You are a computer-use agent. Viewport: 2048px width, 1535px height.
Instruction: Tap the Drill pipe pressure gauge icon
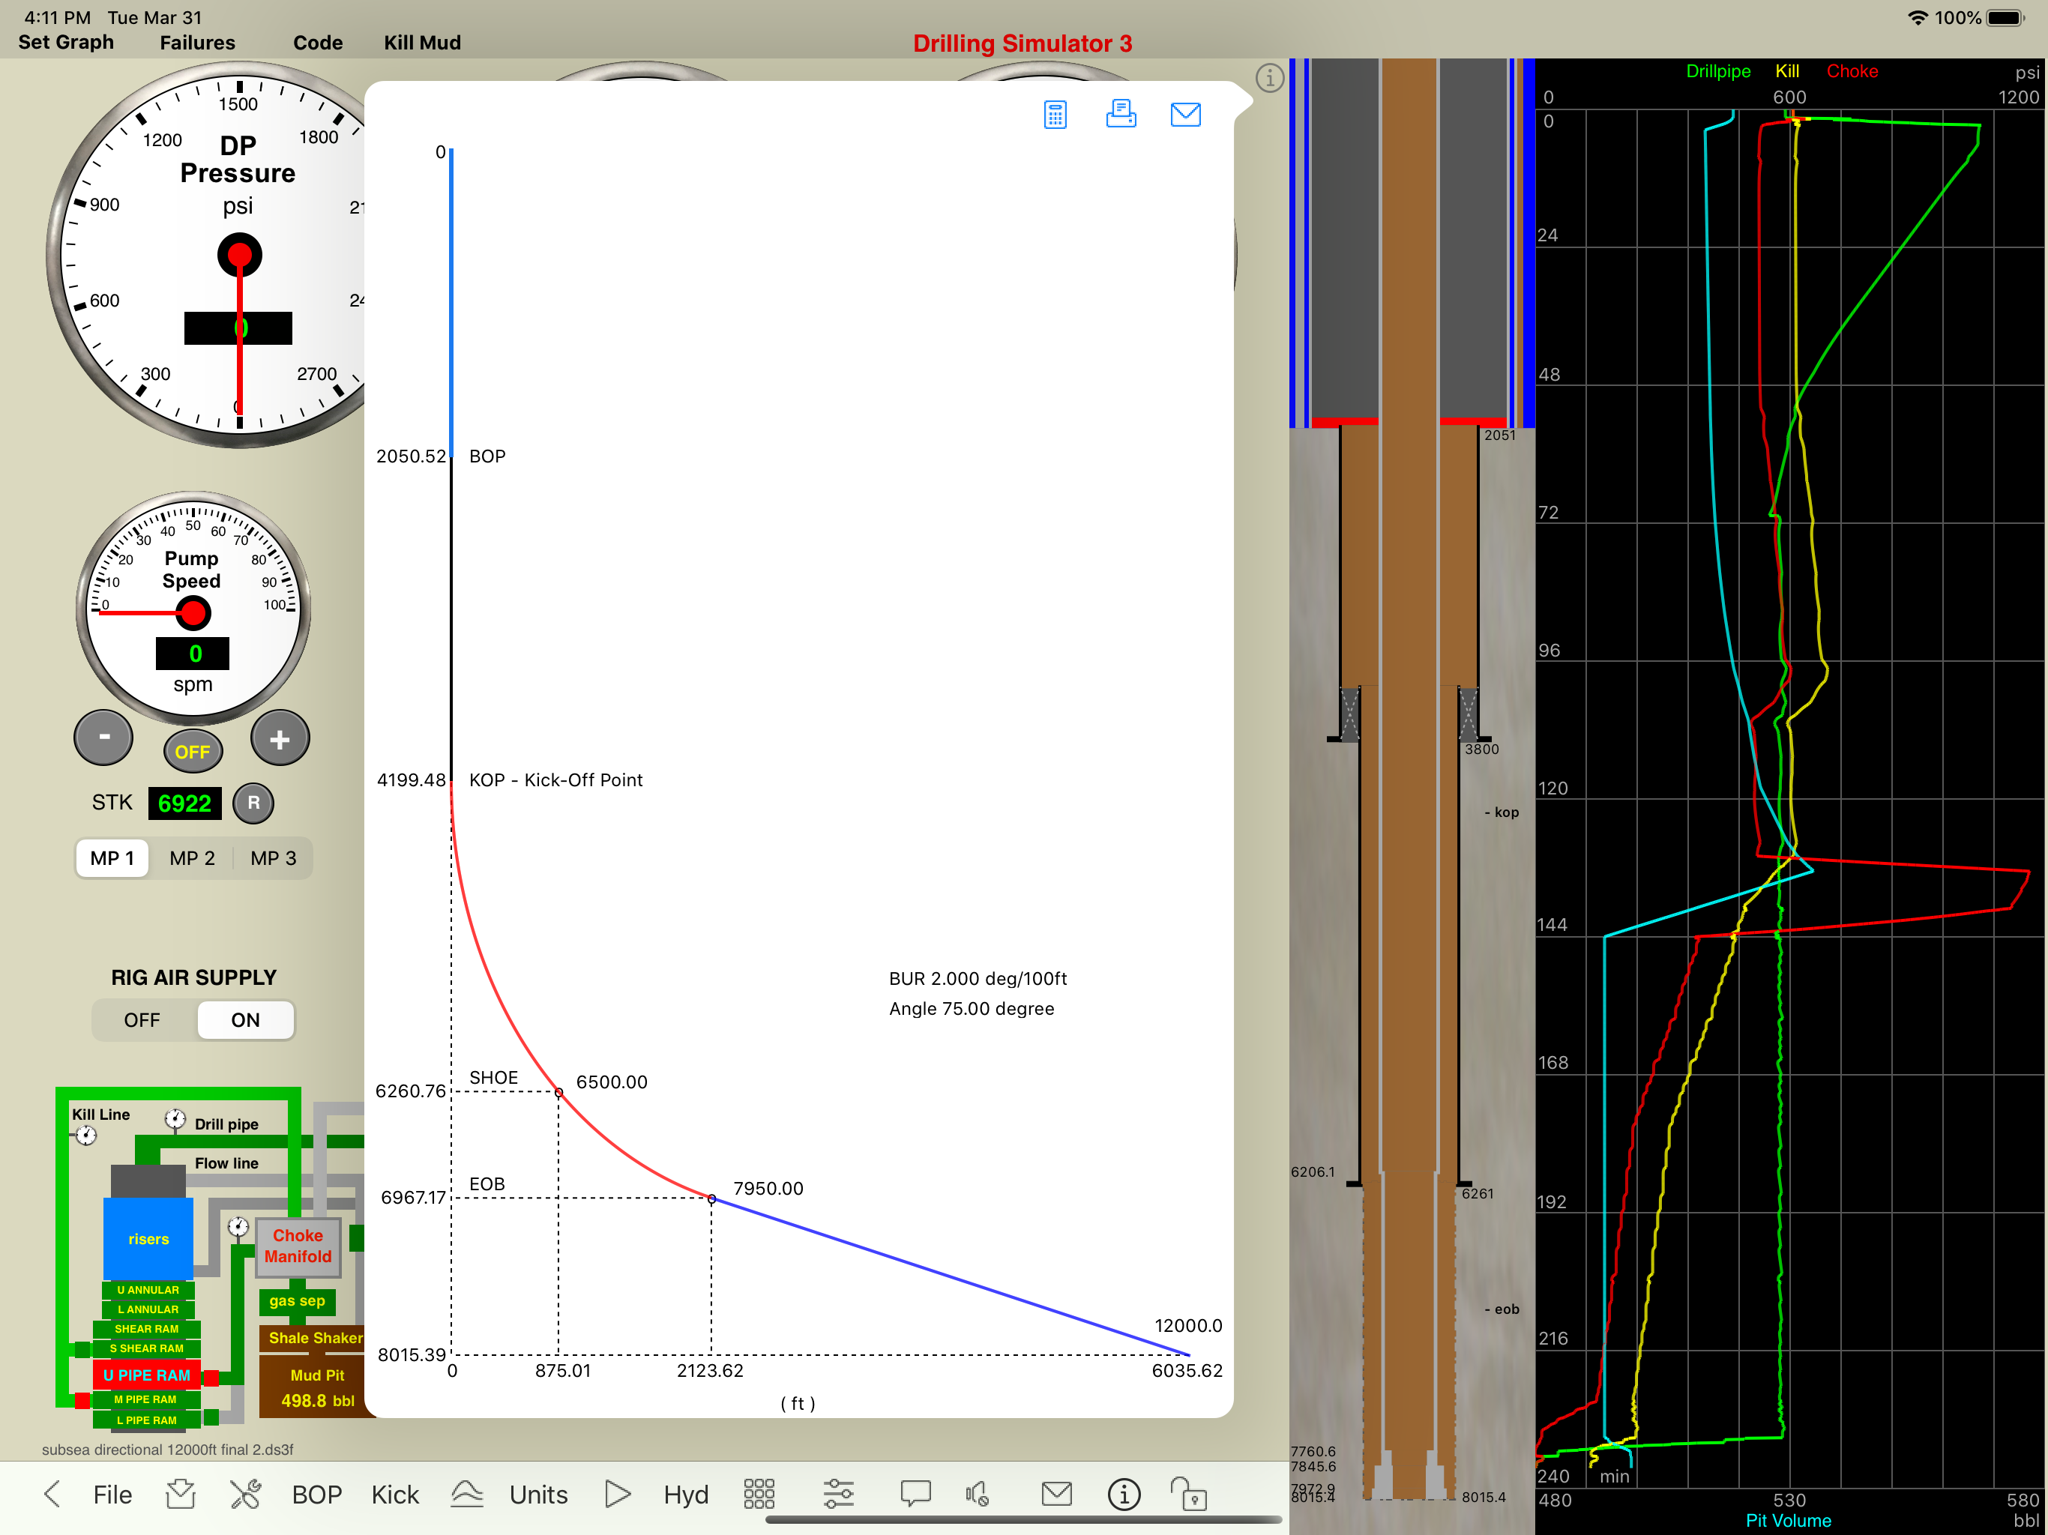(175, 1118)
